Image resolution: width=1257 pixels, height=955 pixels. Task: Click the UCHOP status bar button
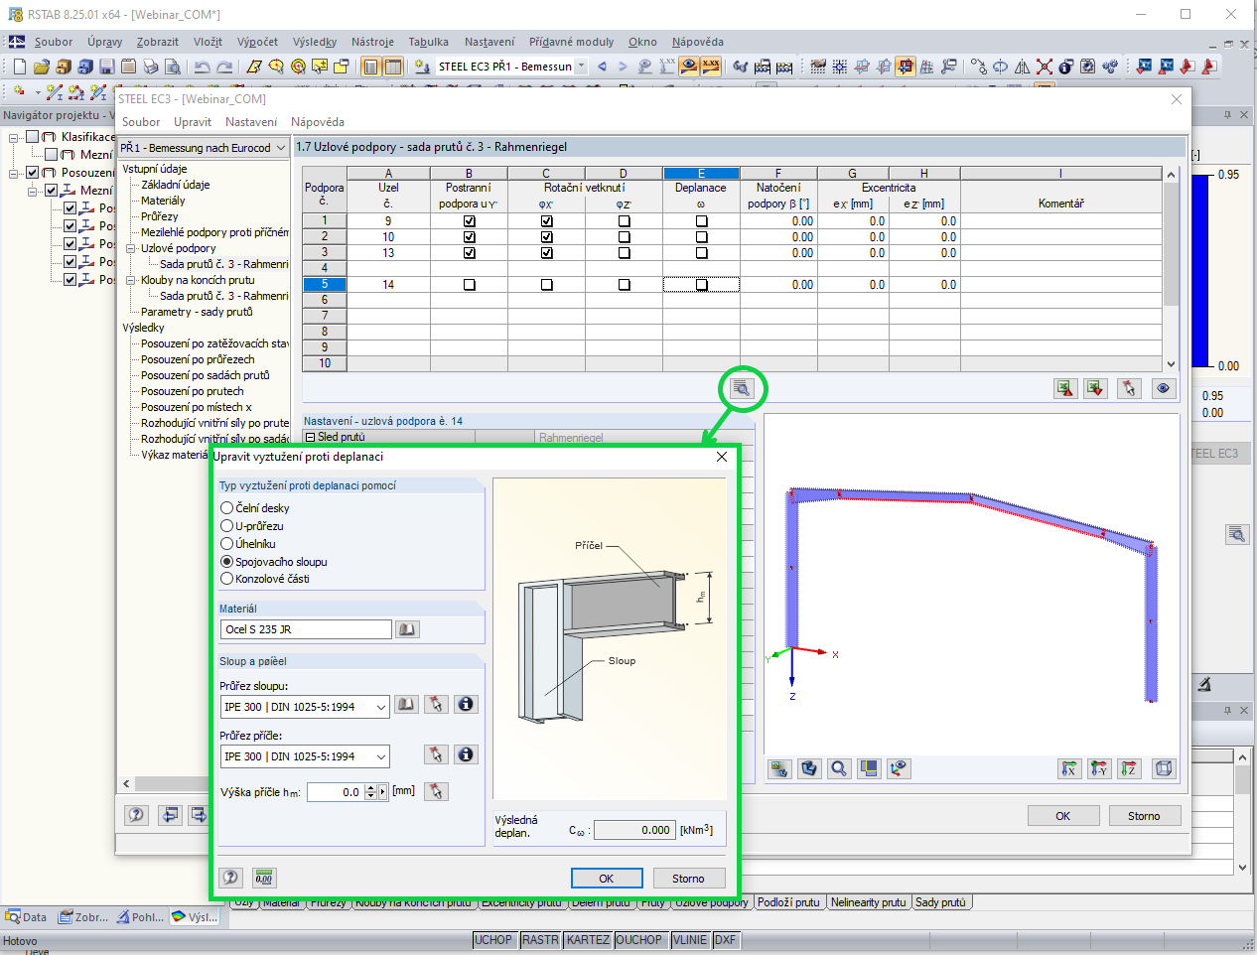[x=493, y=940]
